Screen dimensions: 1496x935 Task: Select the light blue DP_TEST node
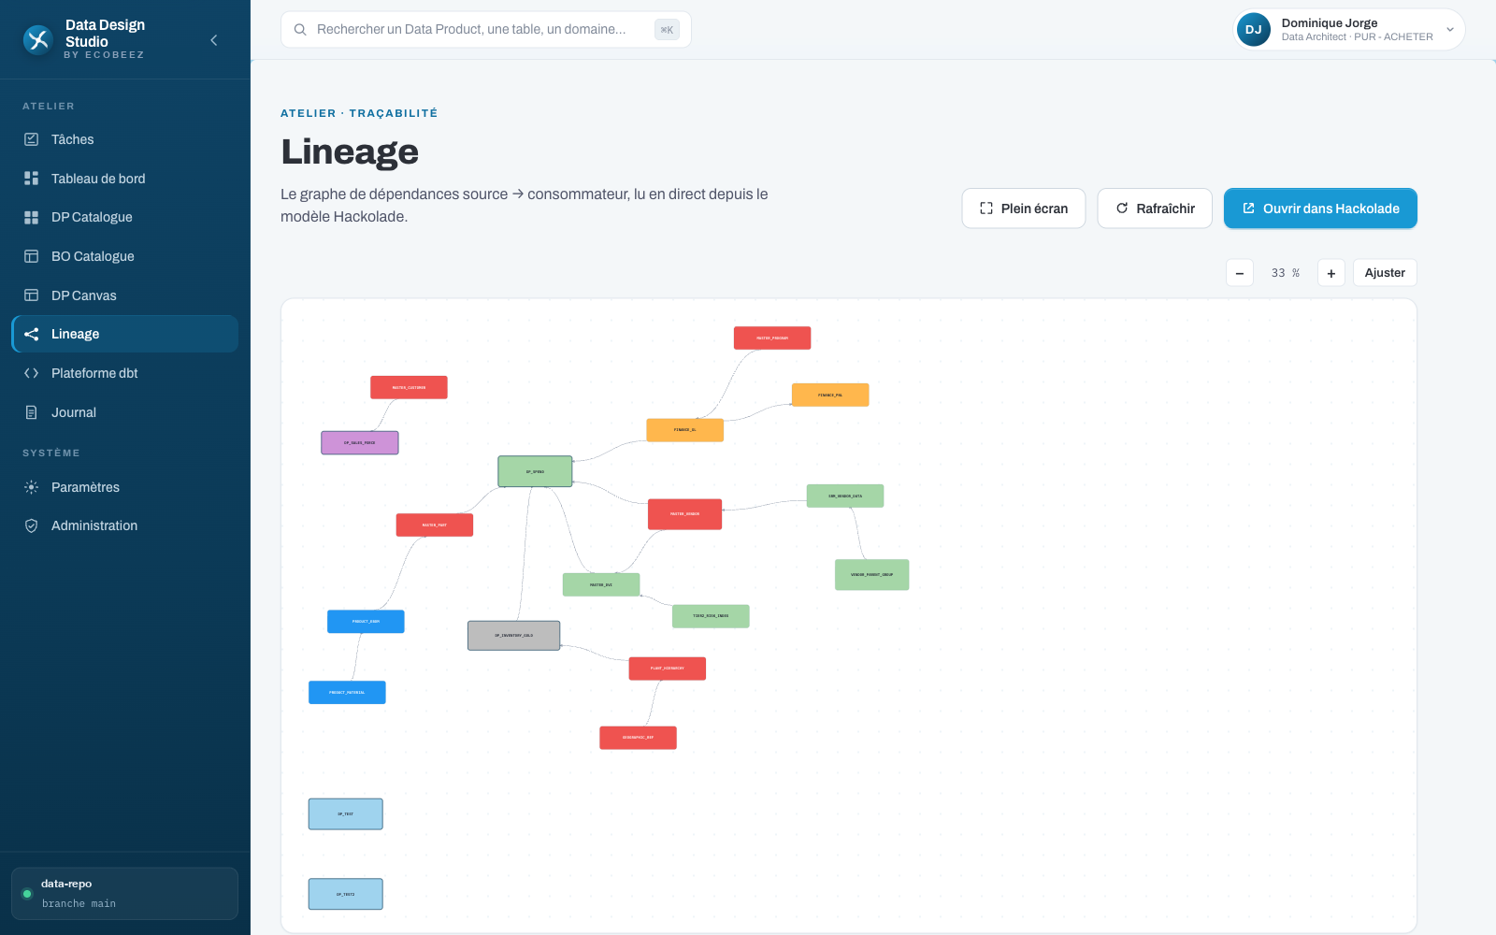point(346,814)
